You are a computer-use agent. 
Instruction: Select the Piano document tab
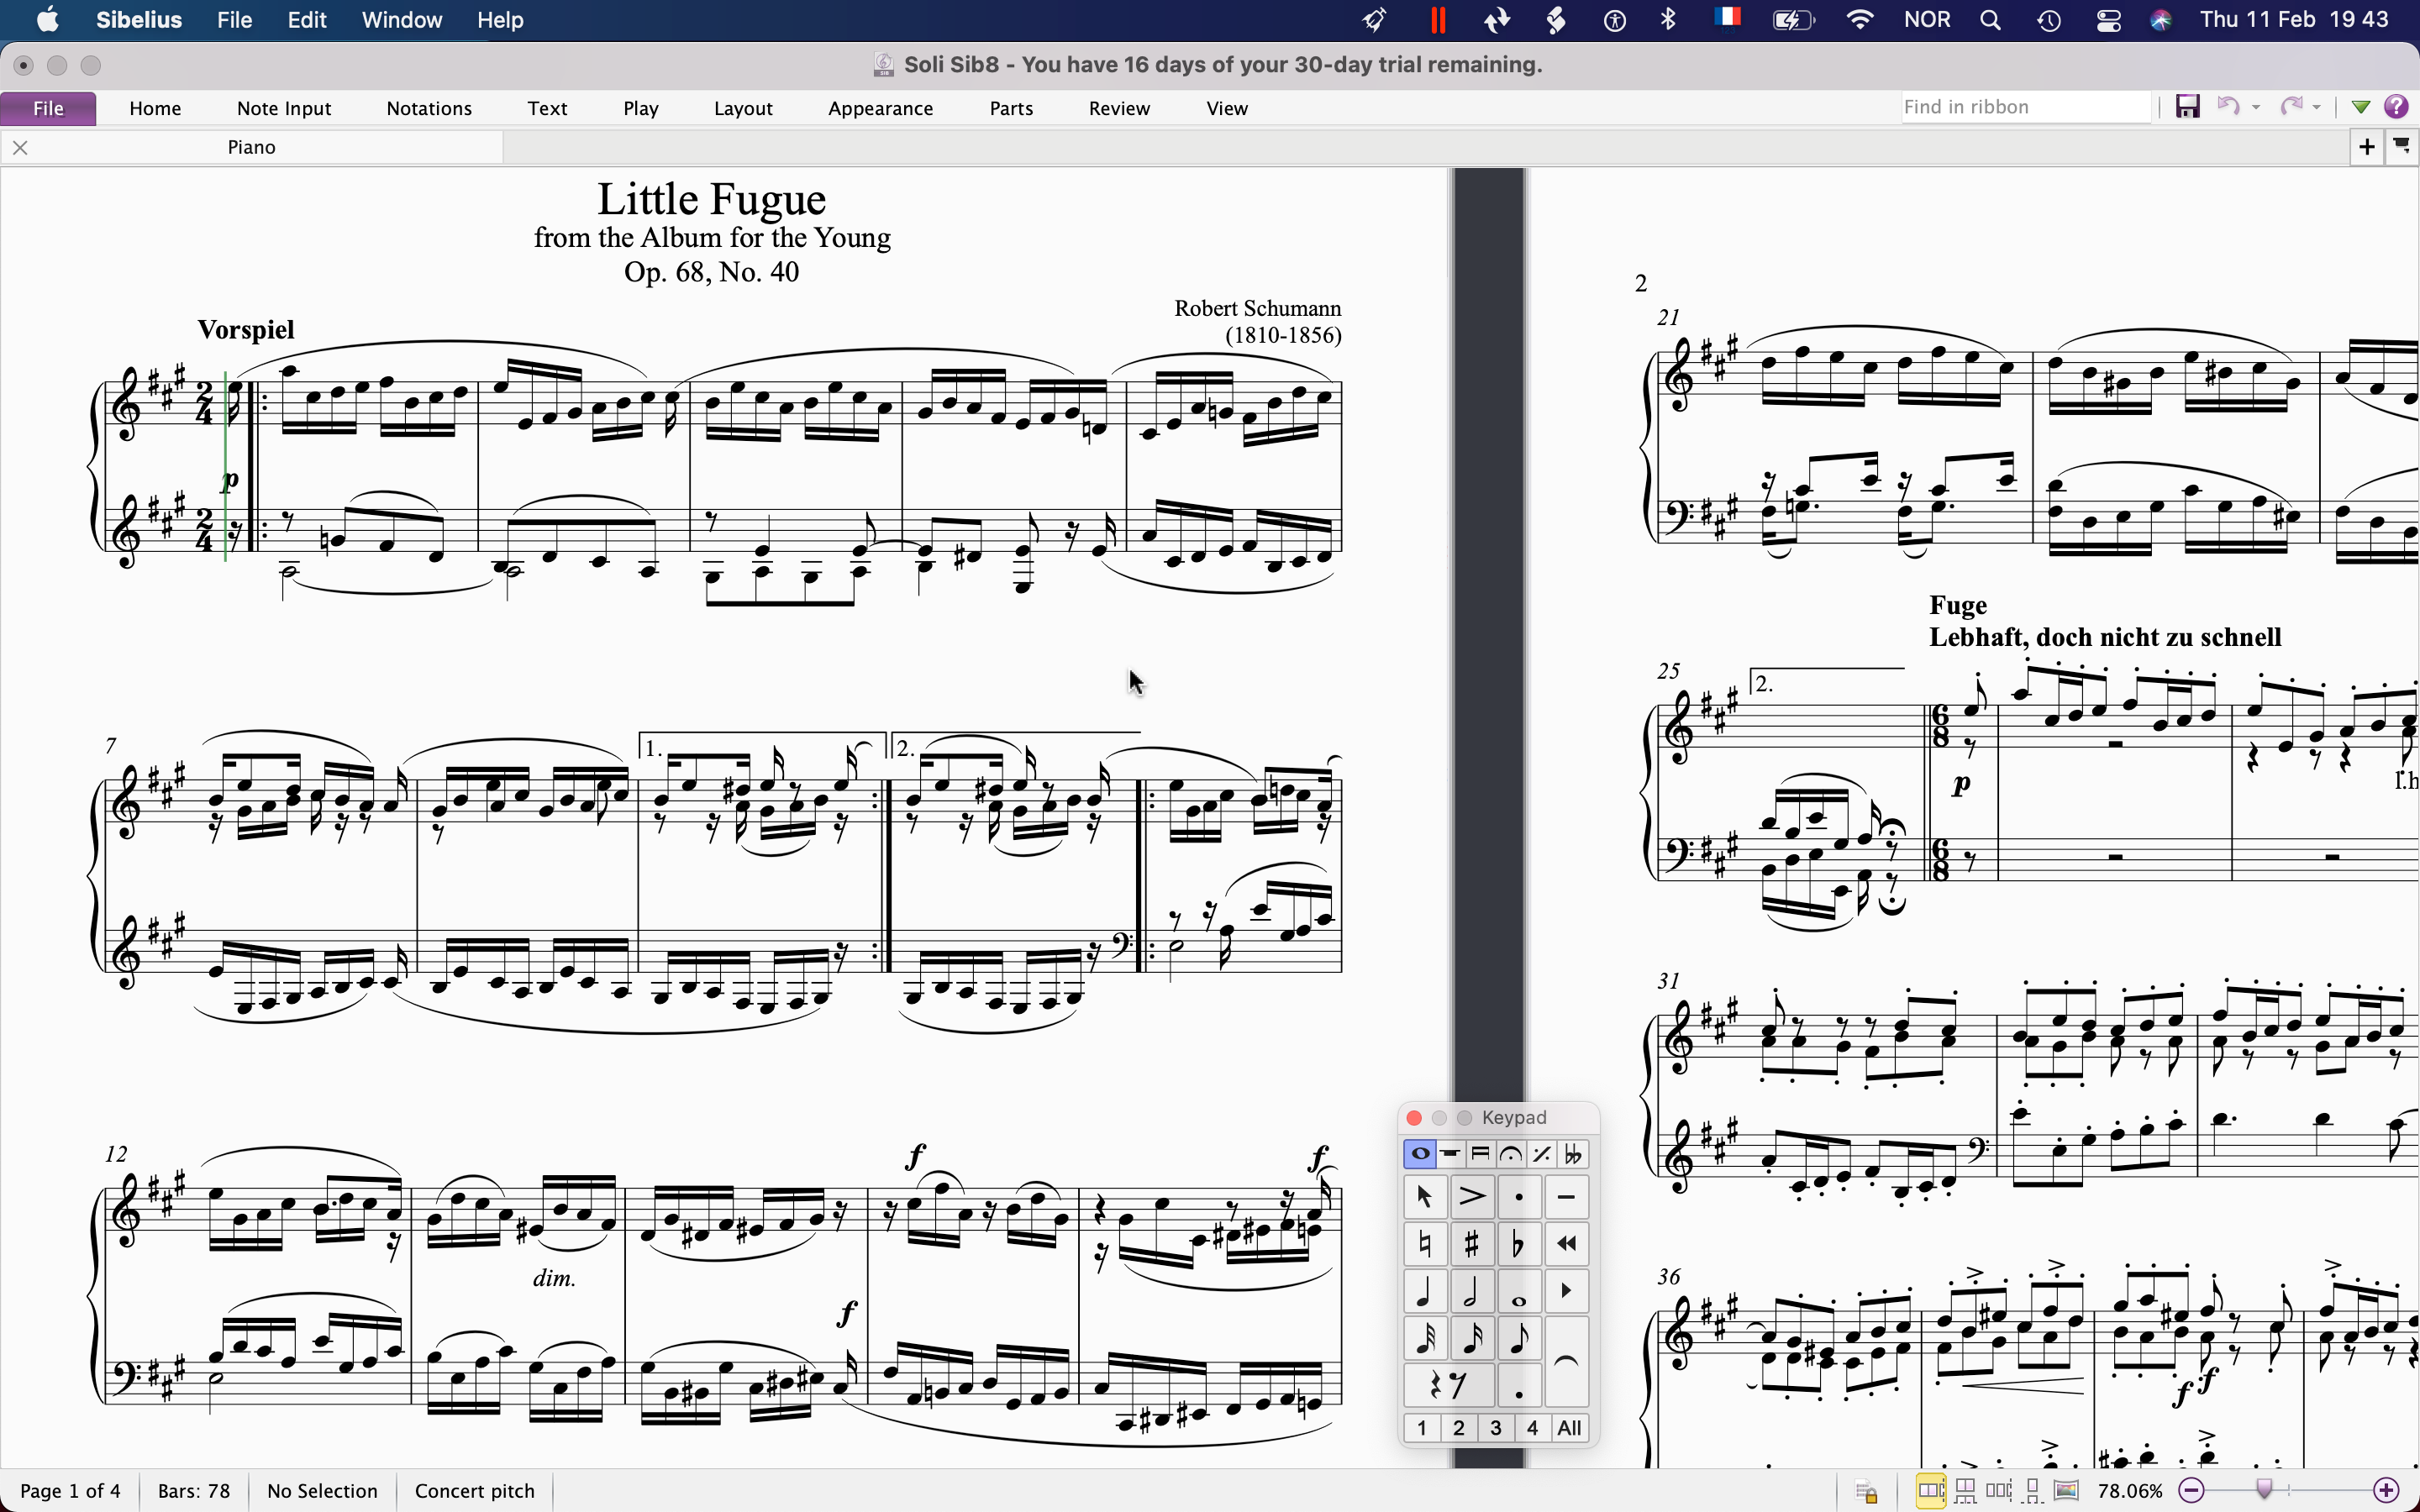tap(251, 147)
